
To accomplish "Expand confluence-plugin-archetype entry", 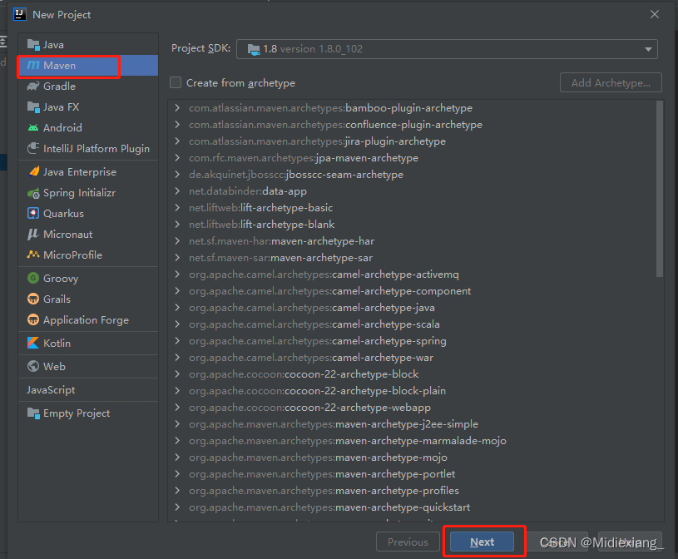I will pos(177,125).
